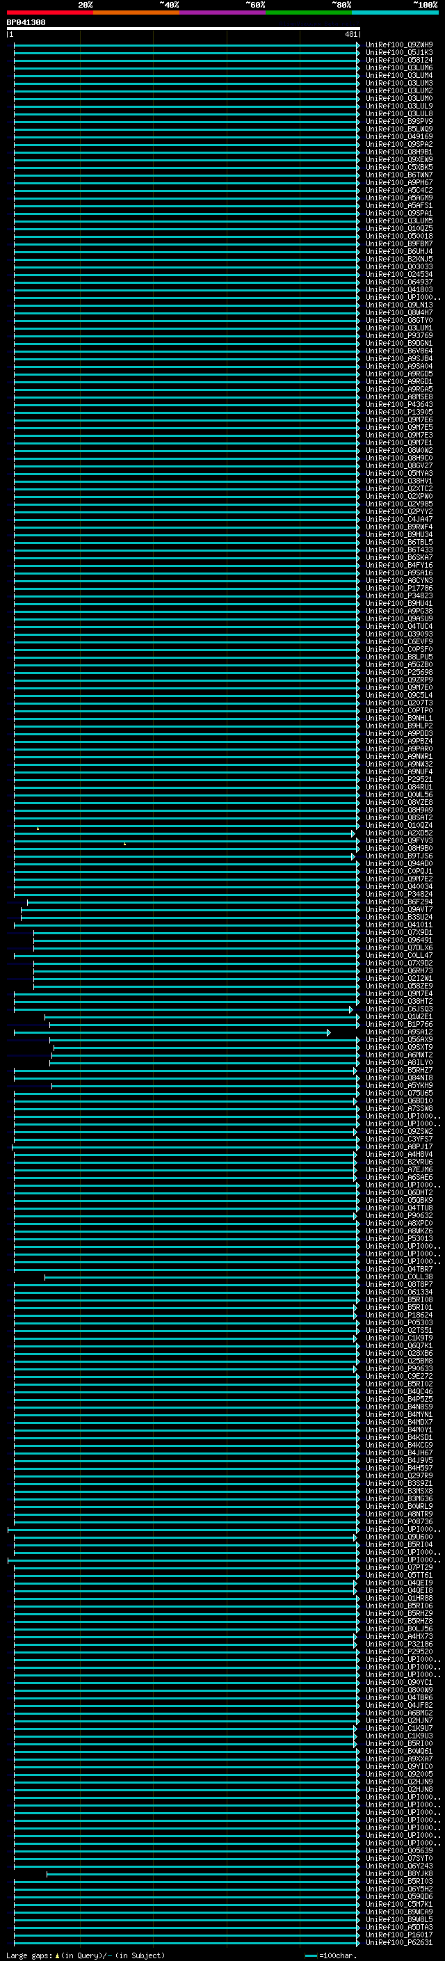The height and width of the screenshot is (1961, 445).
Task: Select hit label UniRef100_Q05639
Action: coord(399,1850)
